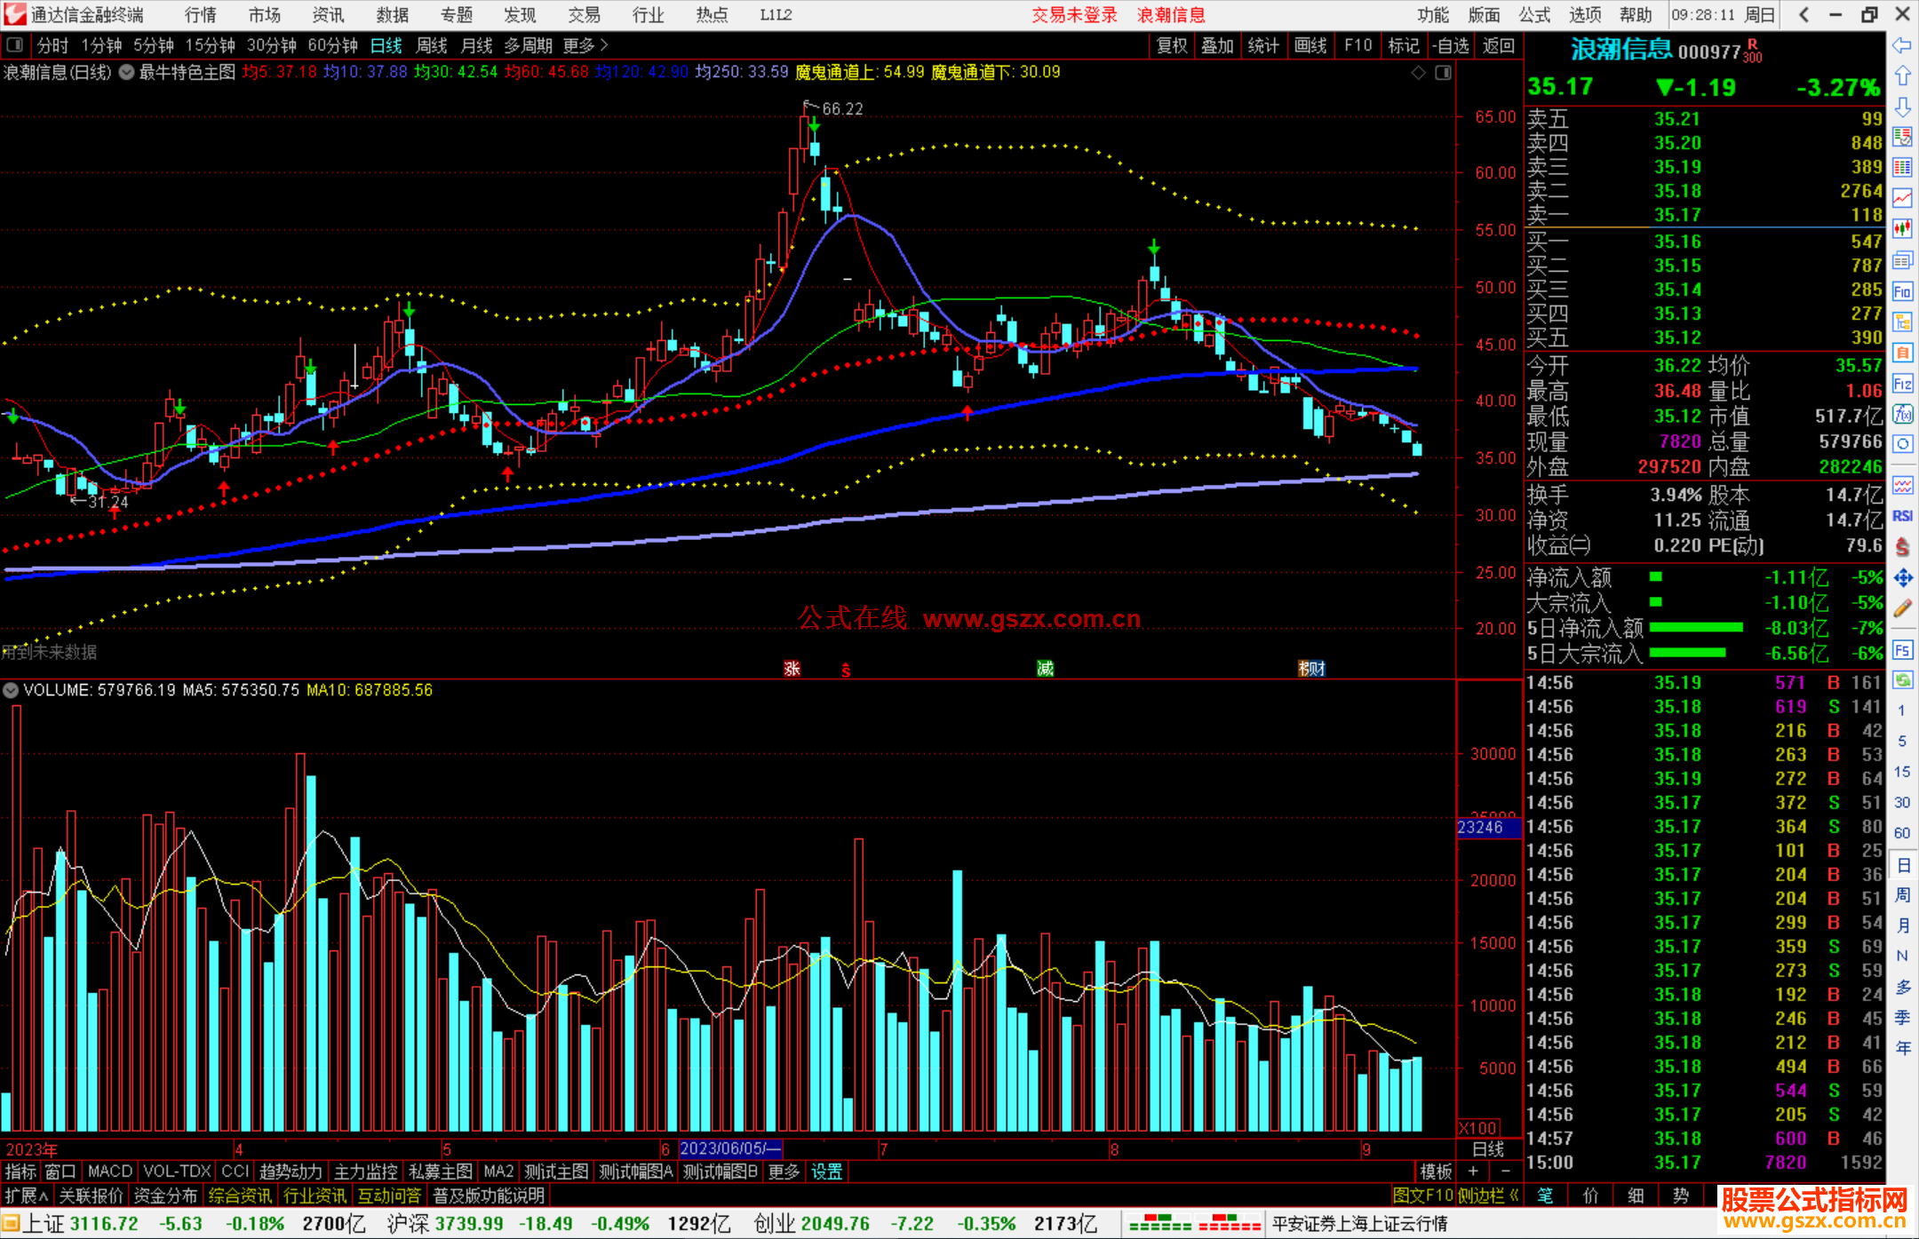Click the F10 company info sidebar icon
The width and height of the screenshot is (1919, 1239).
1902,291
